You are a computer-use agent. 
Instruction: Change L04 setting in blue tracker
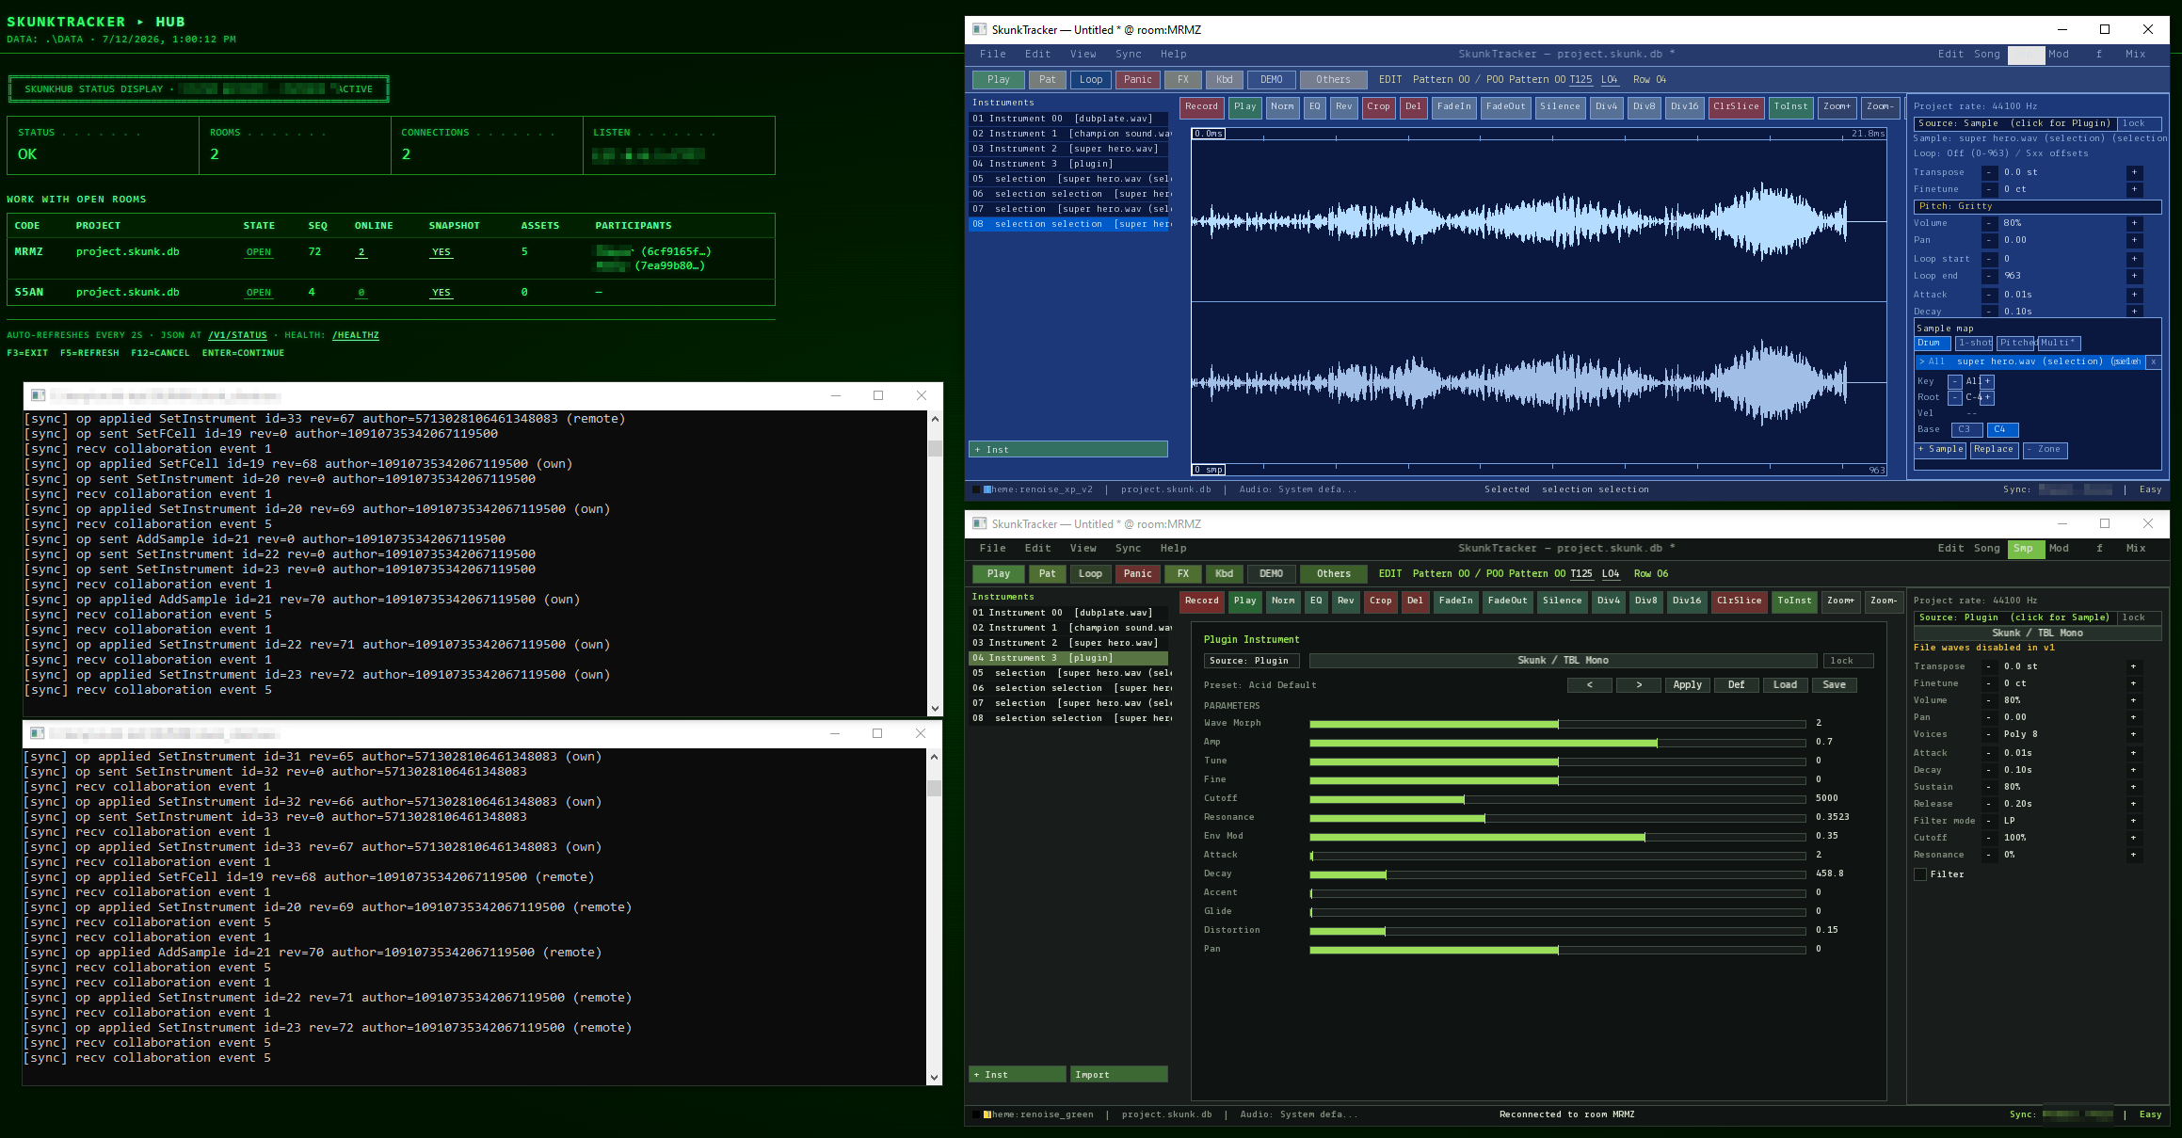[1610, 80]
